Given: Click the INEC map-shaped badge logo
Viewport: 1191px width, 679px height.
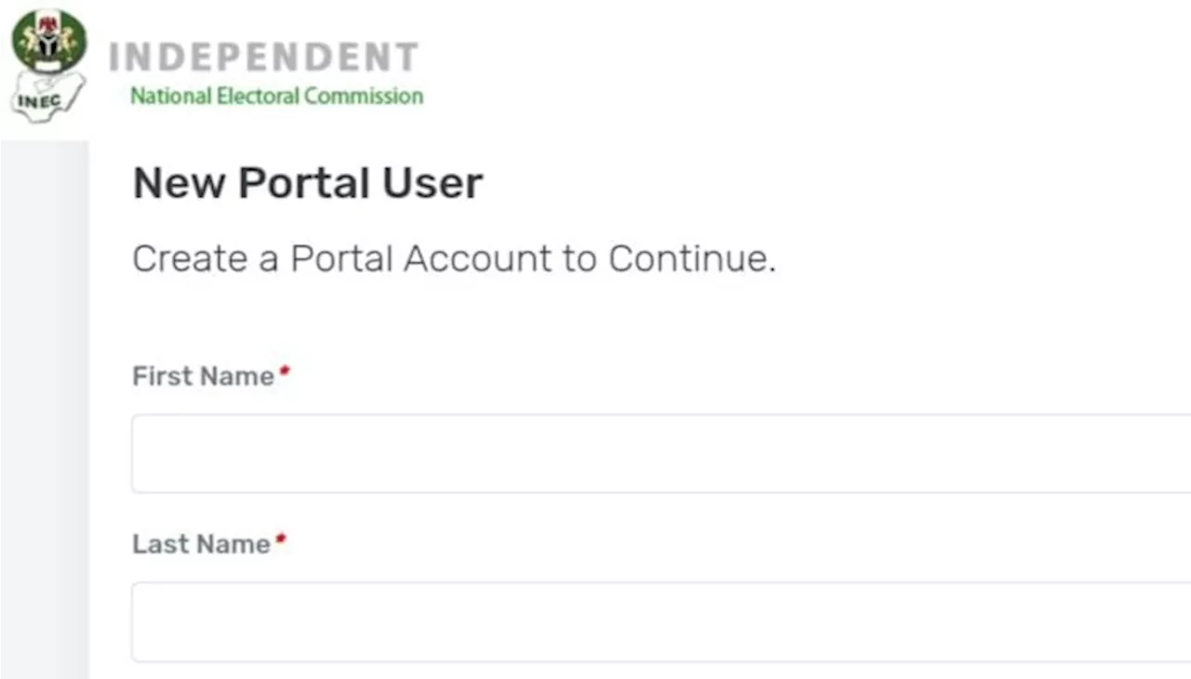Looking at the screenshot, I should coord(47,98).
